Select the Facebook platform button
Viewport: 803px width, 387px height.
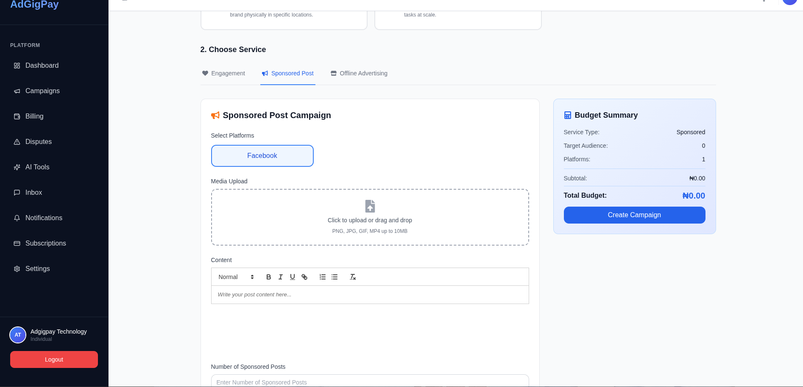262,156
